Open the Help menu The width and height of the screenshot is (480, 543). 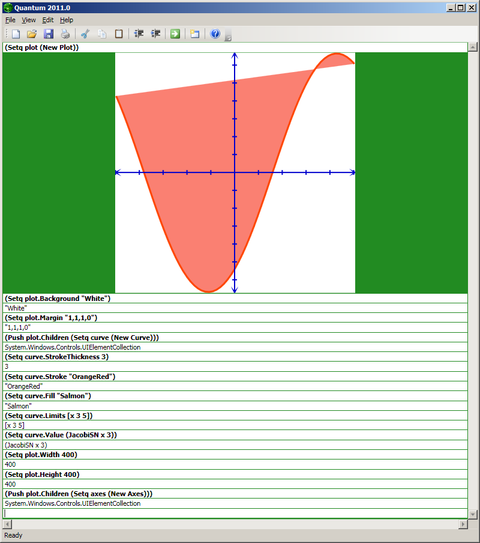coord(67,20)
